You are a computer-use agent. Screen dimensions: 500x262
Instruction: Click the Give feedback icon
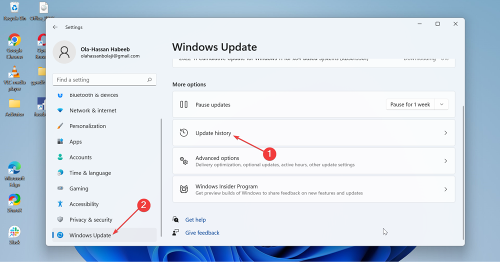(175, 232)
